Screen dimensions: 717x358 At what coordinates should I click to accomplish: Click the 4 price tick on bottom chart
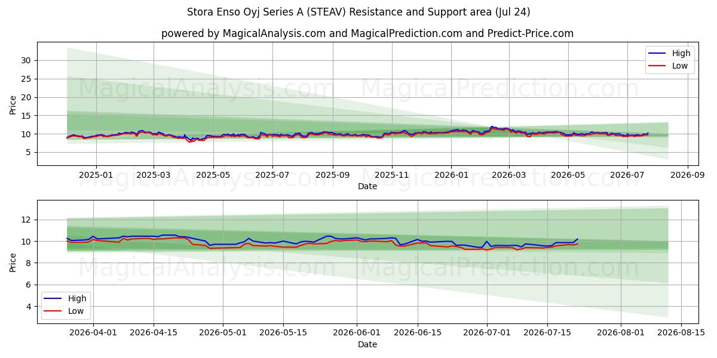click(30, 307)
